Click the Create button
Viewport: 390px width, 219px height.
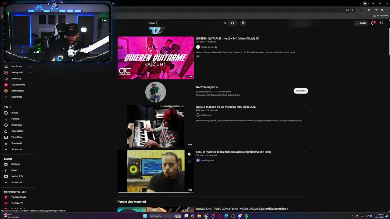click(x=361, y=23)
